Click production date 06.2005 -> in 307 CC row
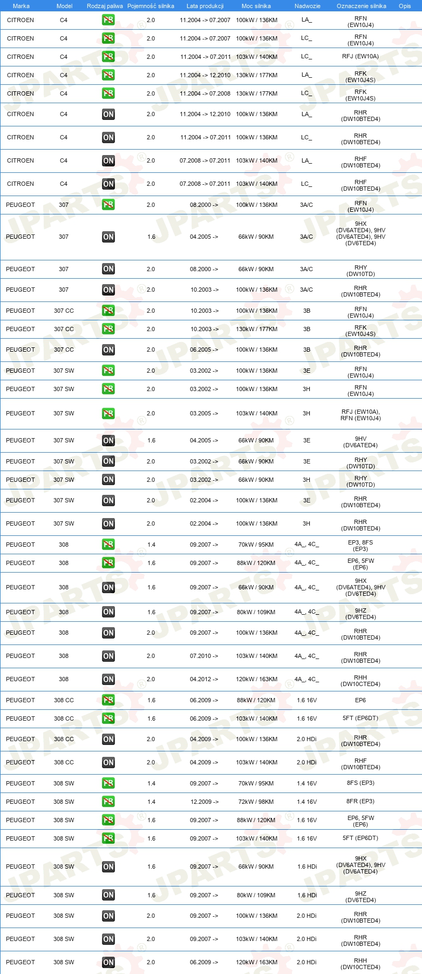Image resolution: width=422 pixels, height=974 pixels. point(204,350)
